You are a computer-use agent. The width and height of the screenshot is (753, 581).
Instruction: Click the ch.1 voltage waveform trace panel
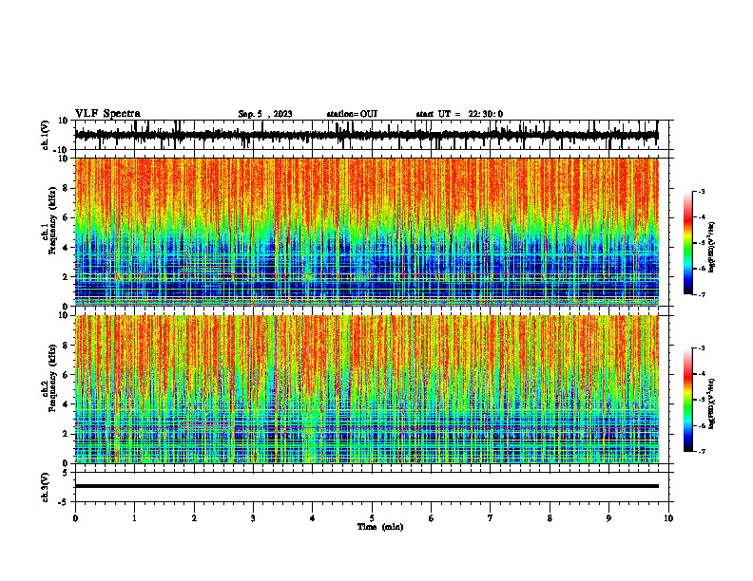(x=374, y=135)
